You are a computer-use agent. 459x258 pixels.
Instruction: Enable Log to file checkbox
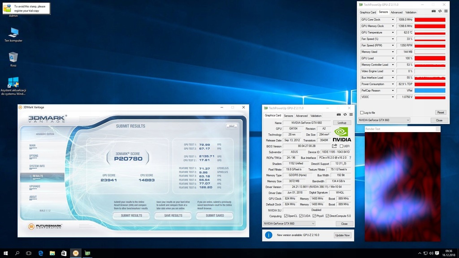(x=362, y=112)
